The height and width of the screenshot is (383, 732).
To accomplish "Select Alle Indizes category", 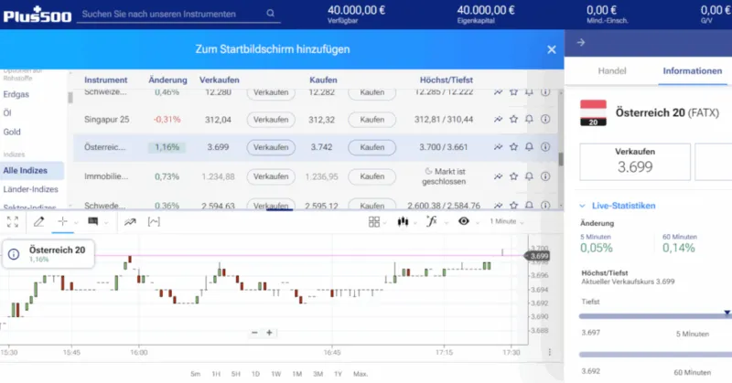I will (x=32, y=171).
